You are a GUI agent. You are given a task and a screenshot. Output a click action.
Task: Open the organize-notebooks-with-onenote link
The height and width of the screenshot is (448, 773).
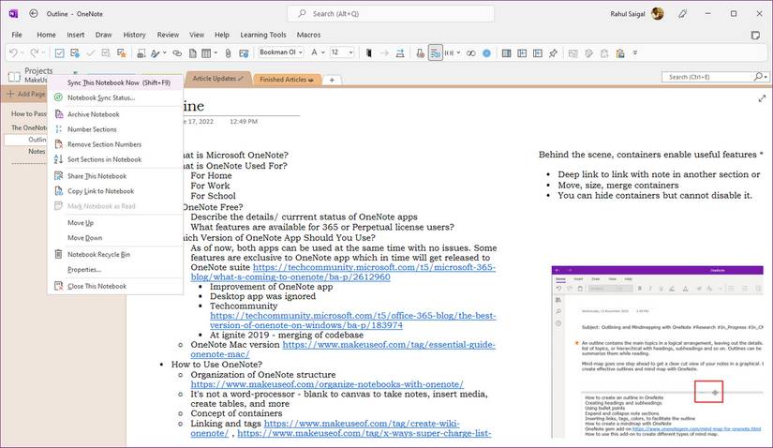click(327, 384)
